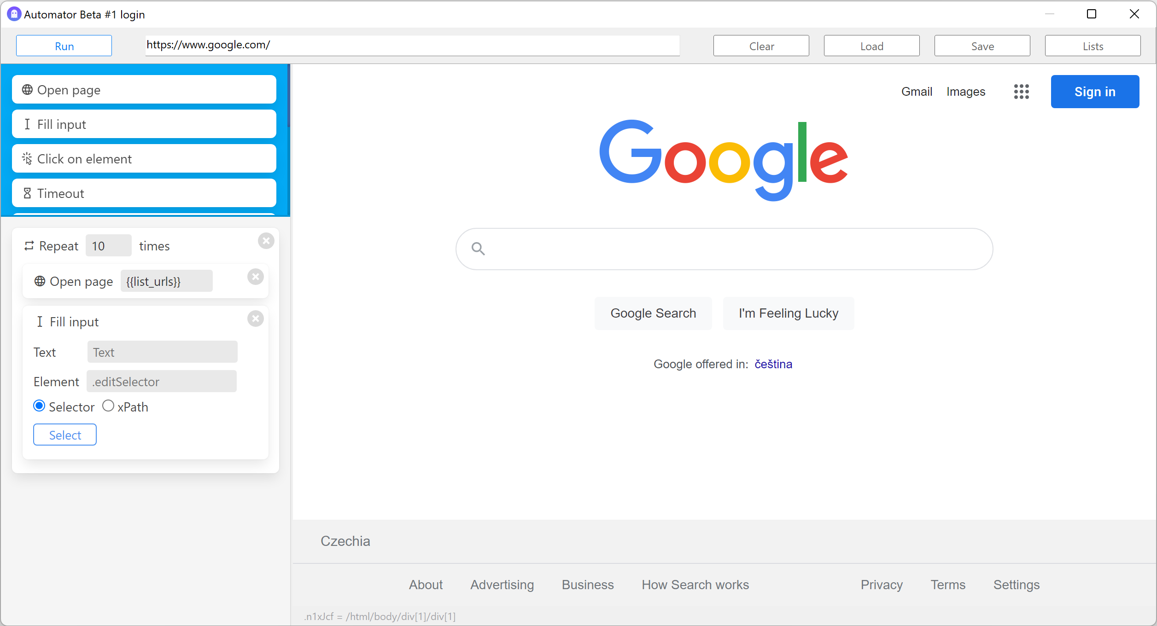Remove the Open page step with its X
The image size is (1157, 626).
click(255, 277)
